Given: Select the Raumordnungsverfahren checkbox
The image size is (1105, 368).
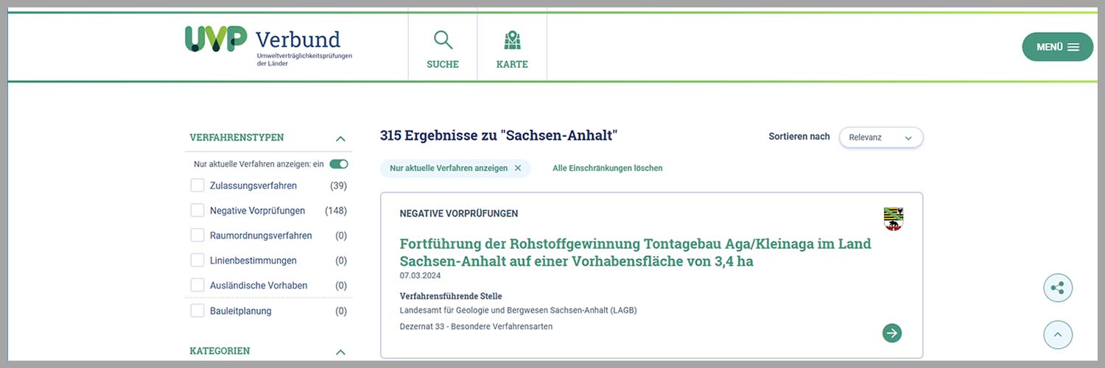Looking at the screenshot, I should 197,236.
